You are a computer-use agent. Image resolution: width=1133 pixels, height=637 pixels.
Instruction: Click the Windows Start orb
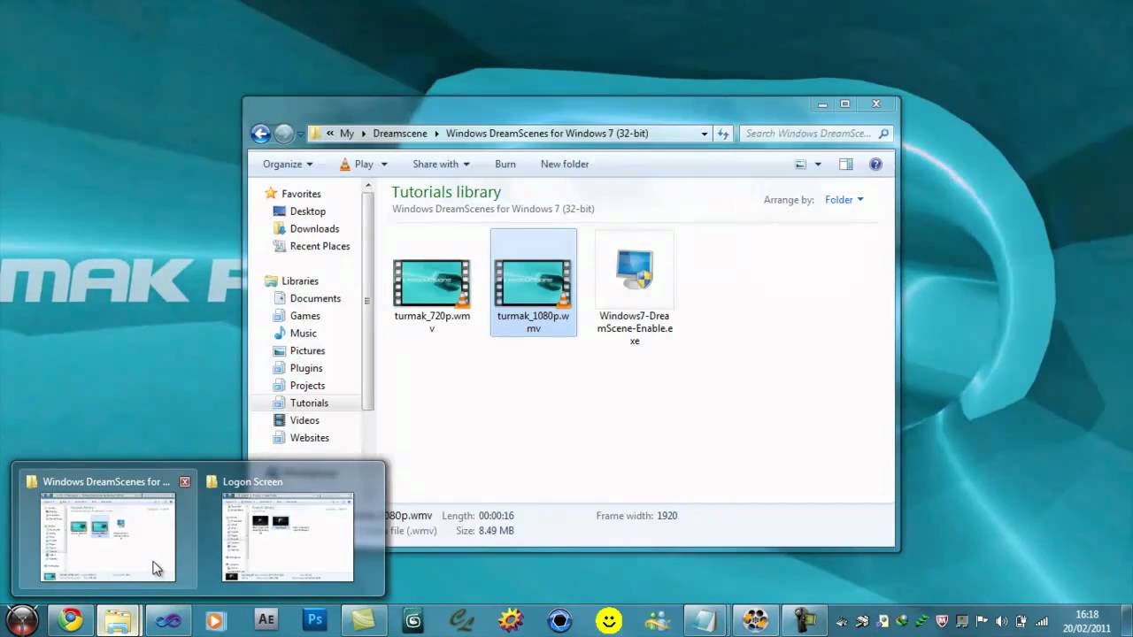[x=22, y=620]
